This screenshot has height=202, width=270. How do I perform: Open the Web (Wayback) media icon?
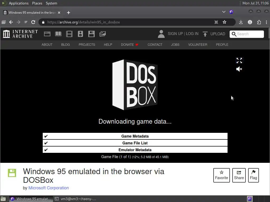click(x=47, y=34)
